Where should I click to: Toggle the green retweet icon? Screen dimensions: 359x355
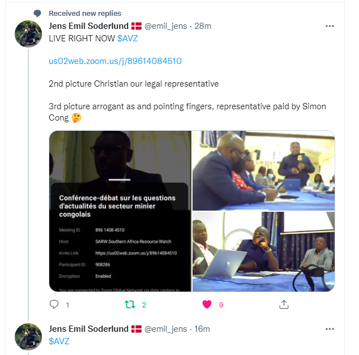click(130, 305)
